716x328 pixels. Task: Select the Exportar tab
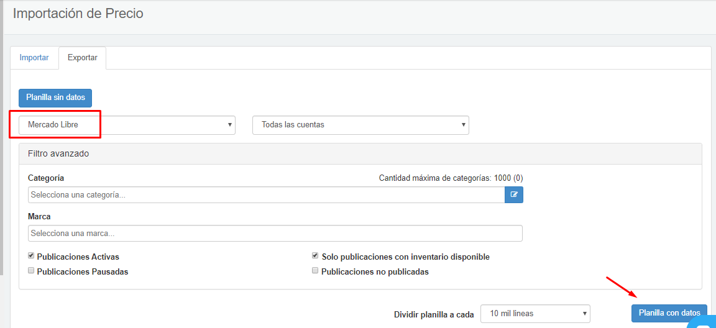82,58
